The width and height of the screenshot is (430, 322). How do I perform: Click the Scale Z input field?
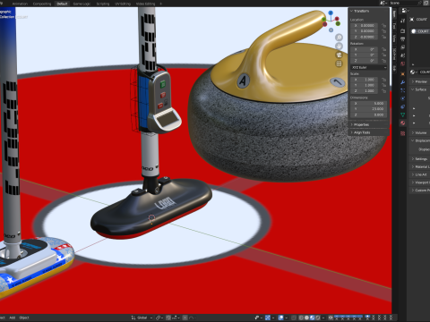pyautogui.click(x=365, y=91)
